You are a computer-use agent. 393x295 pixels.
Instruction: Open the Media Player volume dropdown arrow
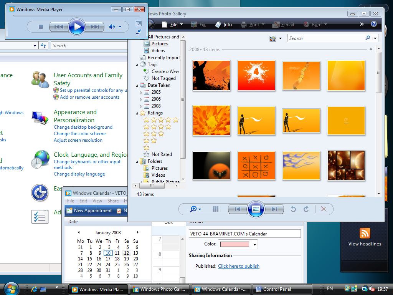tap(120, 27)
